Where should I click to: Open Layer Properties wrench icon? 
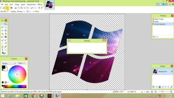(x=172, y=87)
